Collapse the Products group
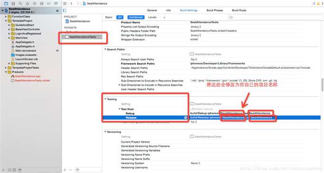 pyautogui.click(x=6, y=72)
